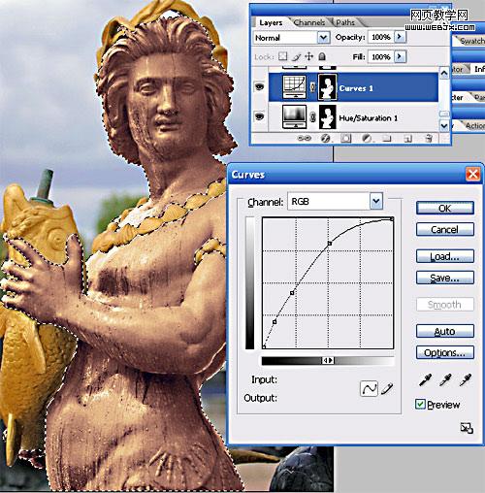Uncheck the Preview checkbox
485x493 pixels.
[x=420, y=404]
